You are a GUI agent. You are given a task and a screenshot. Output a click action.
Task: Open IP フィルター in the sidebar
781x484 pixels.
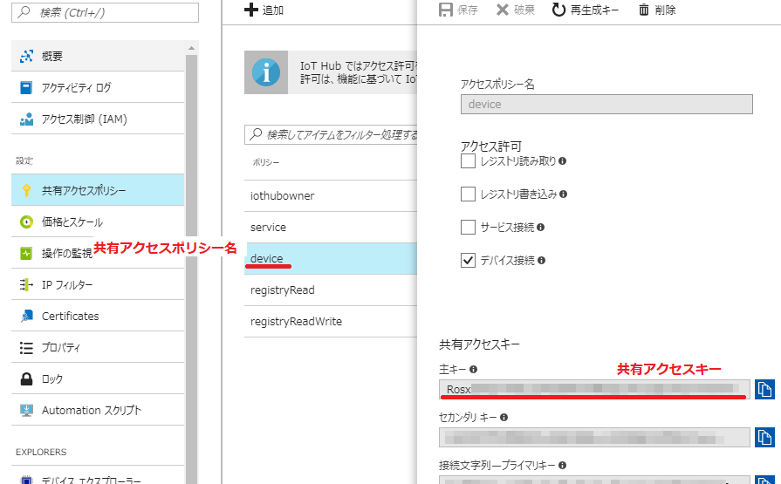pos(98,284)
